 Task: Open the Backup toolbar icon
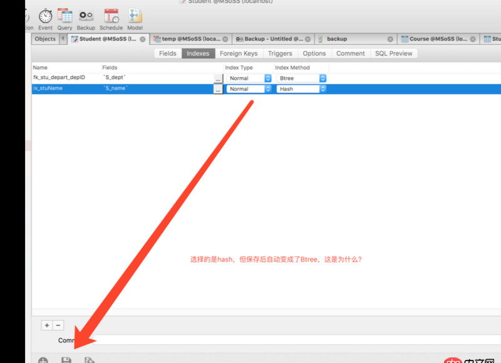click(x=86, y=19)
